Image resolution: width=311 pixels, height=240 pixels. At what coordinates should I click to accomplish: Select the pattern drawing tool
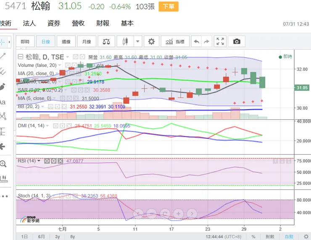click(x=3, y=116)
